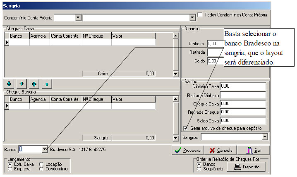Open the Condomínio Conta Própria code dropdown
297x177 pixels.
[78, 18]
